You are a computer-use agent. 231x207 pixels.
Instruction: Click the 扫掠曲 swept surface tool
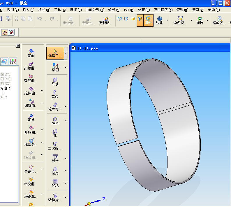31,66
